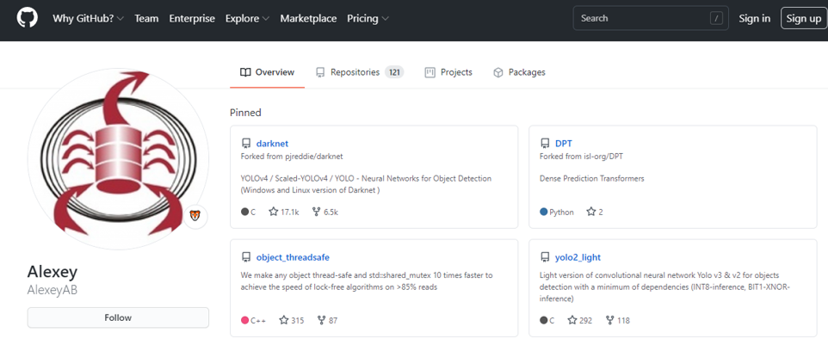Click the "Dense Prediction Transformers" description
This screenshot has width=828, height=339.
coord(592,178)
